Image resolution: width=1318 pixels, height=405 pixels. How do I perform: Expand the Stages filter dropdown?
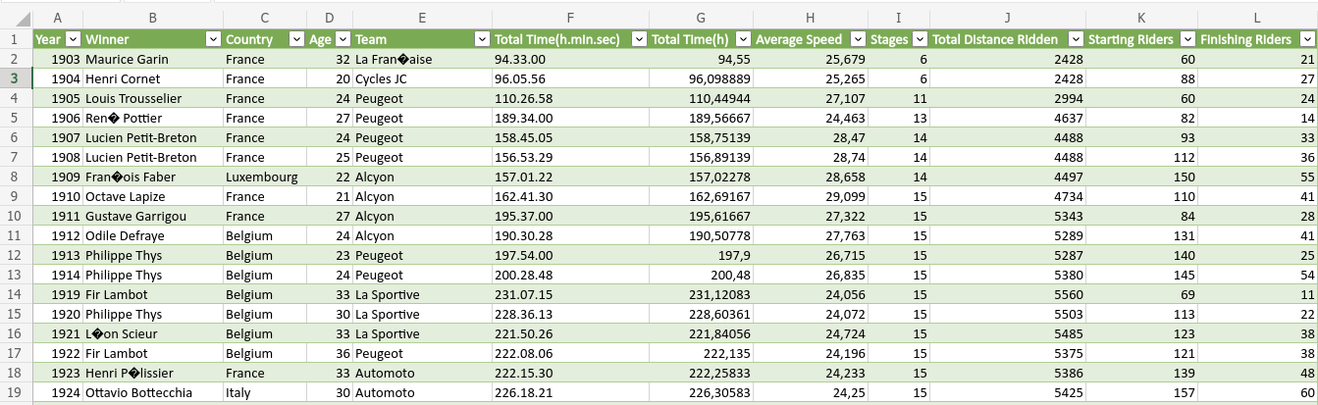919,39
